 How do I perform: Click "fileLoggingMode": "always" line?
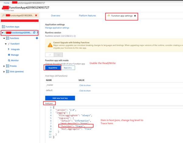pyautogui.click(x=75, y=115)
